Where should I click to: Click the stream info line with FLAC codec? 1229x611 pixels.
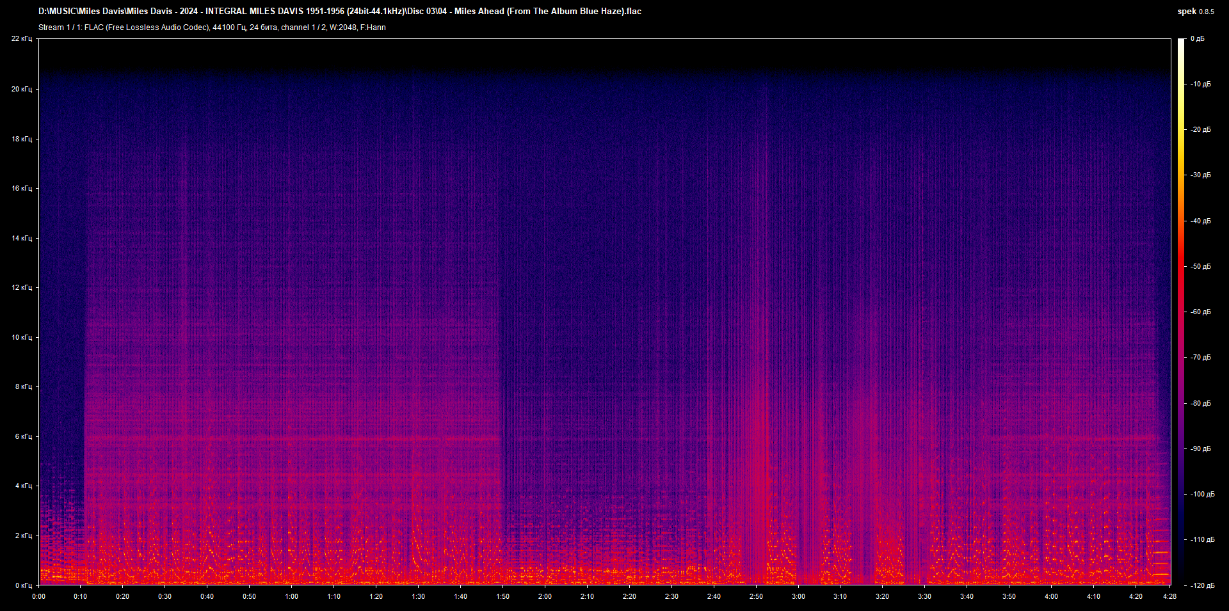click(212, 28)
